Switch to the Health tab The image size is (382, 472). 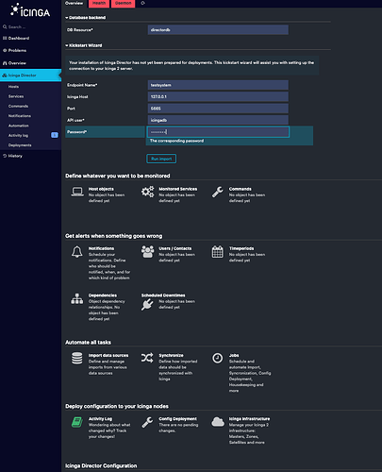pyautogui.click(x=99, y=3)
